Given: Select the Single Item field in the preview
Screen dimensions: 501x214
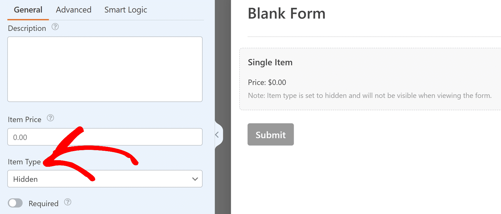Looking at the screenshot, I should [369, 78].
